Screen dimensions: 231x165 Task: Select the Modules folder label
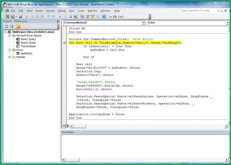click(x=20, y=57)
